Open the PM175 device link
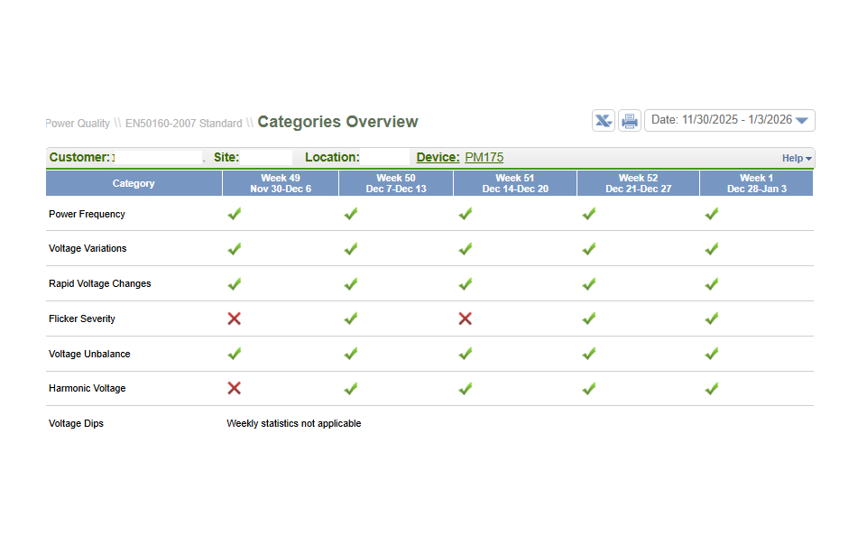 484,158
